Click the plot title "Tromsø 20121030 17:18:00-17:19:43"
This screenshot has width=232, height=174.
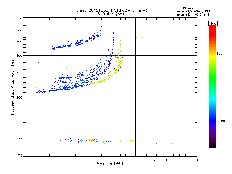110,10
